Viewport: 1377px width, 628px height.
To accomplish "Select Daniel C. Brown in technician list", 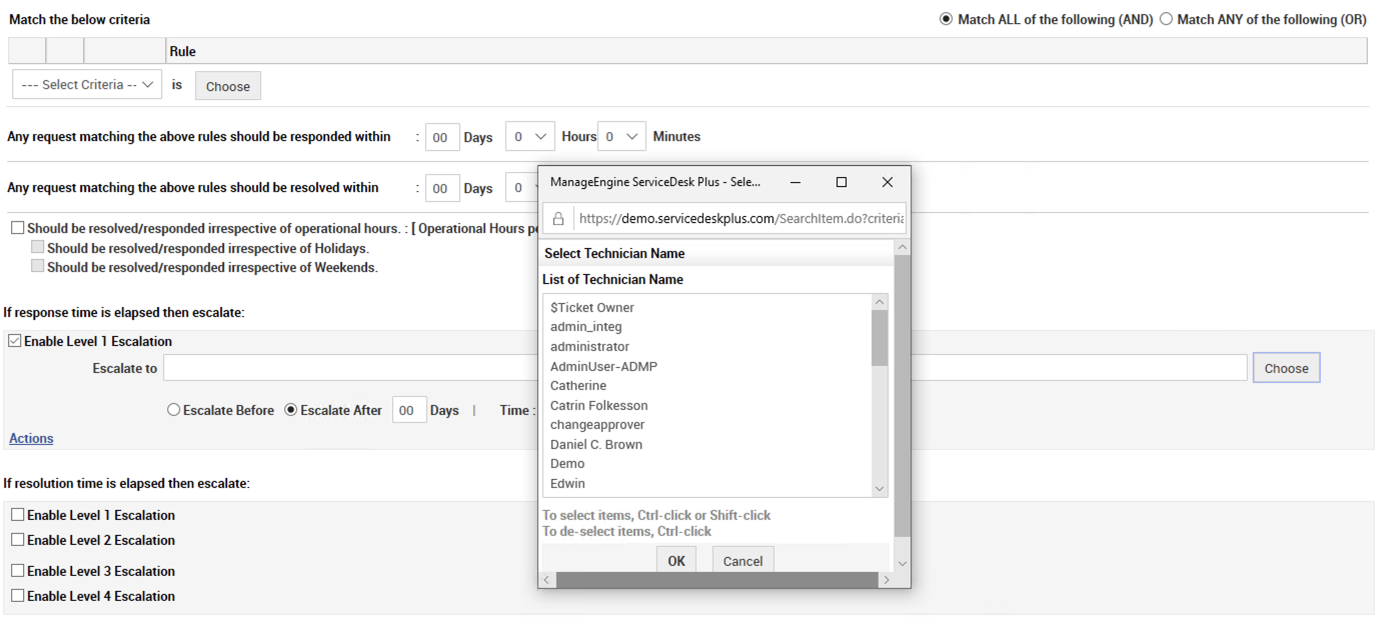I will pyautogui.click(x=596, y=444).
